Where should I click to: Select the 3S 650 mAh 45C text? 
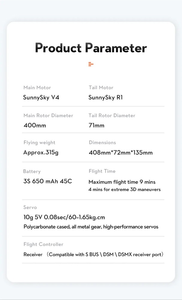coord(48,181)
